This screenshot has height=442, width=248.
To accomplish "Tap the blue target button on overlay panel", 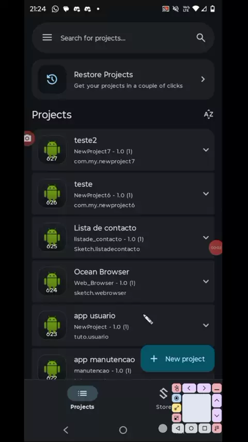I will 177,398.
